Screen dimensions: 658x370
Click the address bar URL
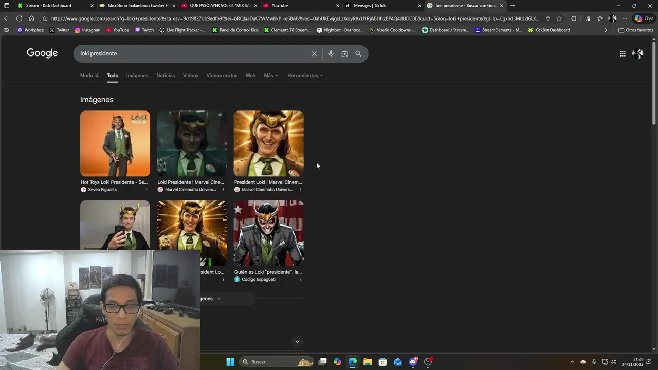pyautogui.click(x=296, y=18)
